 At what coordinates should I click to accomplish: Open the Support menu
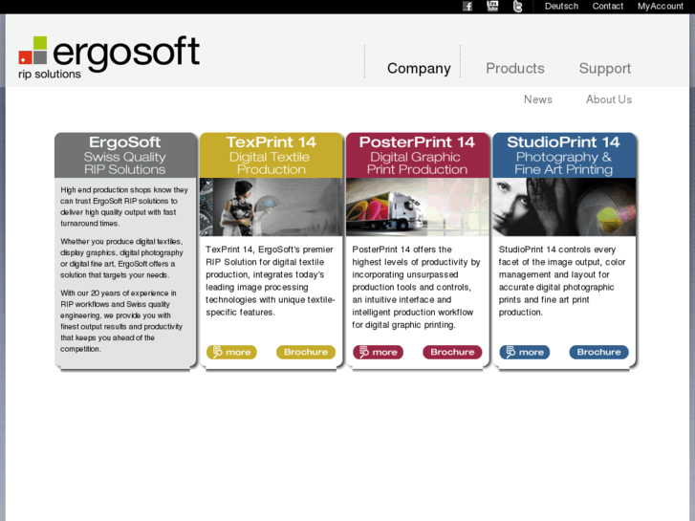coord(604,68)
